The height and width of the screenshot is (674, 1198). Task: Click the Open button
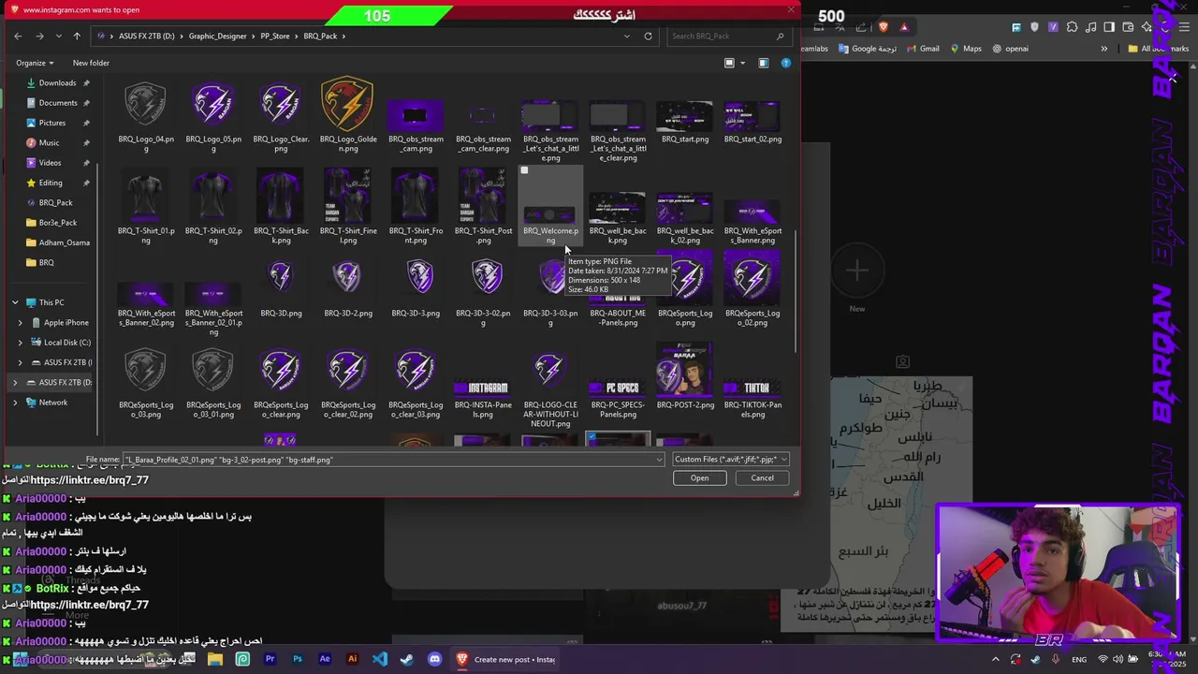(x=699, y=478)
